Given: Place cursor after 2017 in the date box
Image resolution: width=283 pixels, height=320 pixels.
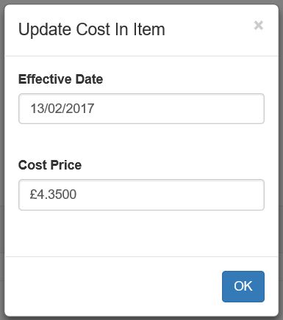Looking at the screenshot, I should [x=95, y=109].
